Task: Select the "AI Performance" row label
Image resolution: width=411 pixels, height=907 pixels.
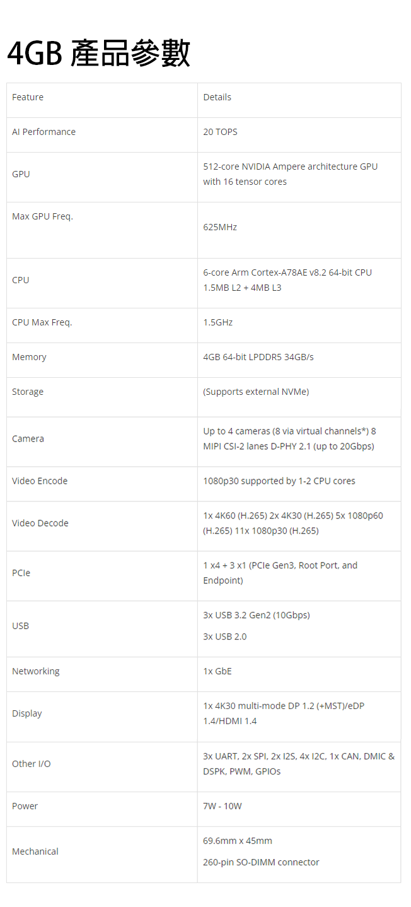Action: pyautogui.click(x=43, y=132)
